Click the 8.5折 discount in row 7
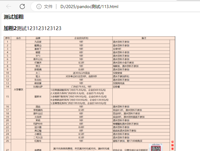200x151 pixels. pos(81,63)
